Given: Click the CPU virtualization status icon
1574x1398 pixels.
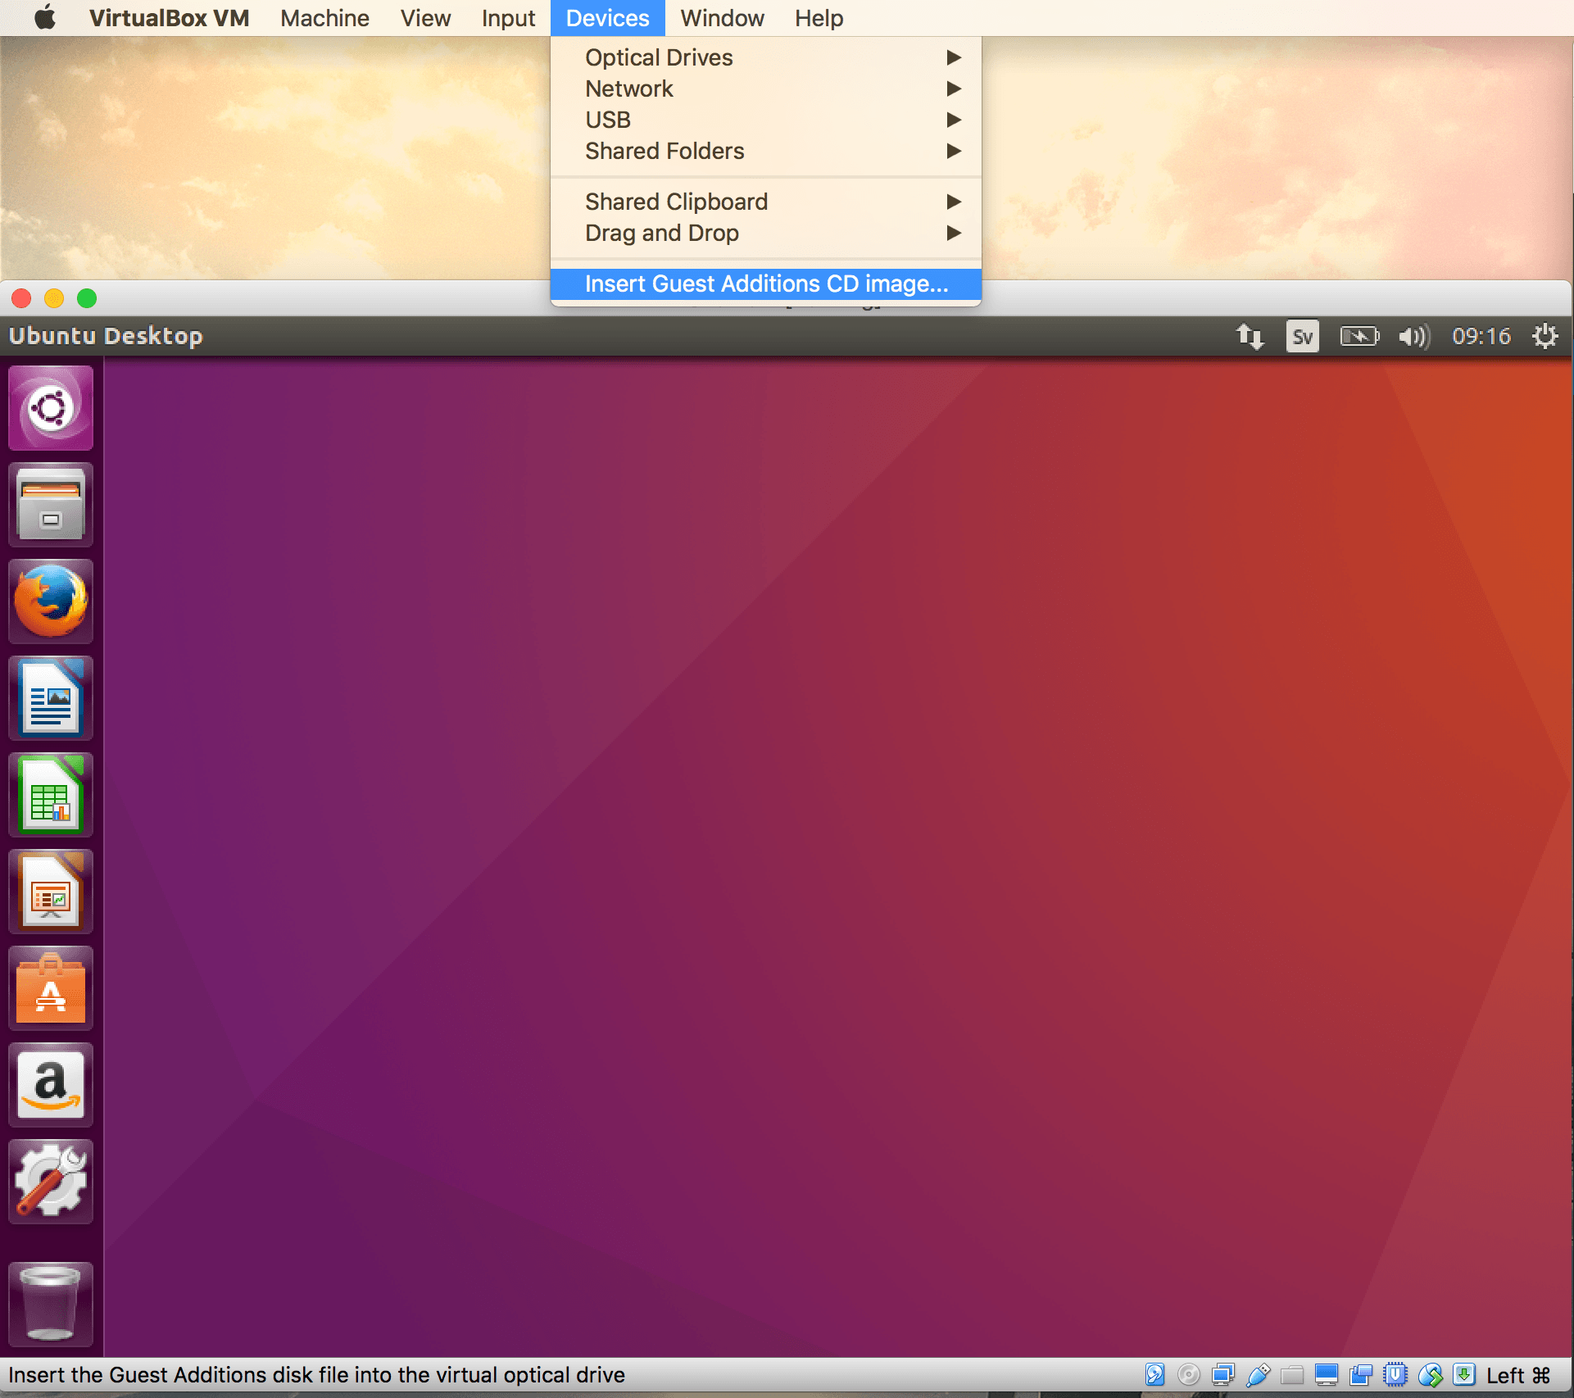Looking at the screenshot, I should 1395,1374.
